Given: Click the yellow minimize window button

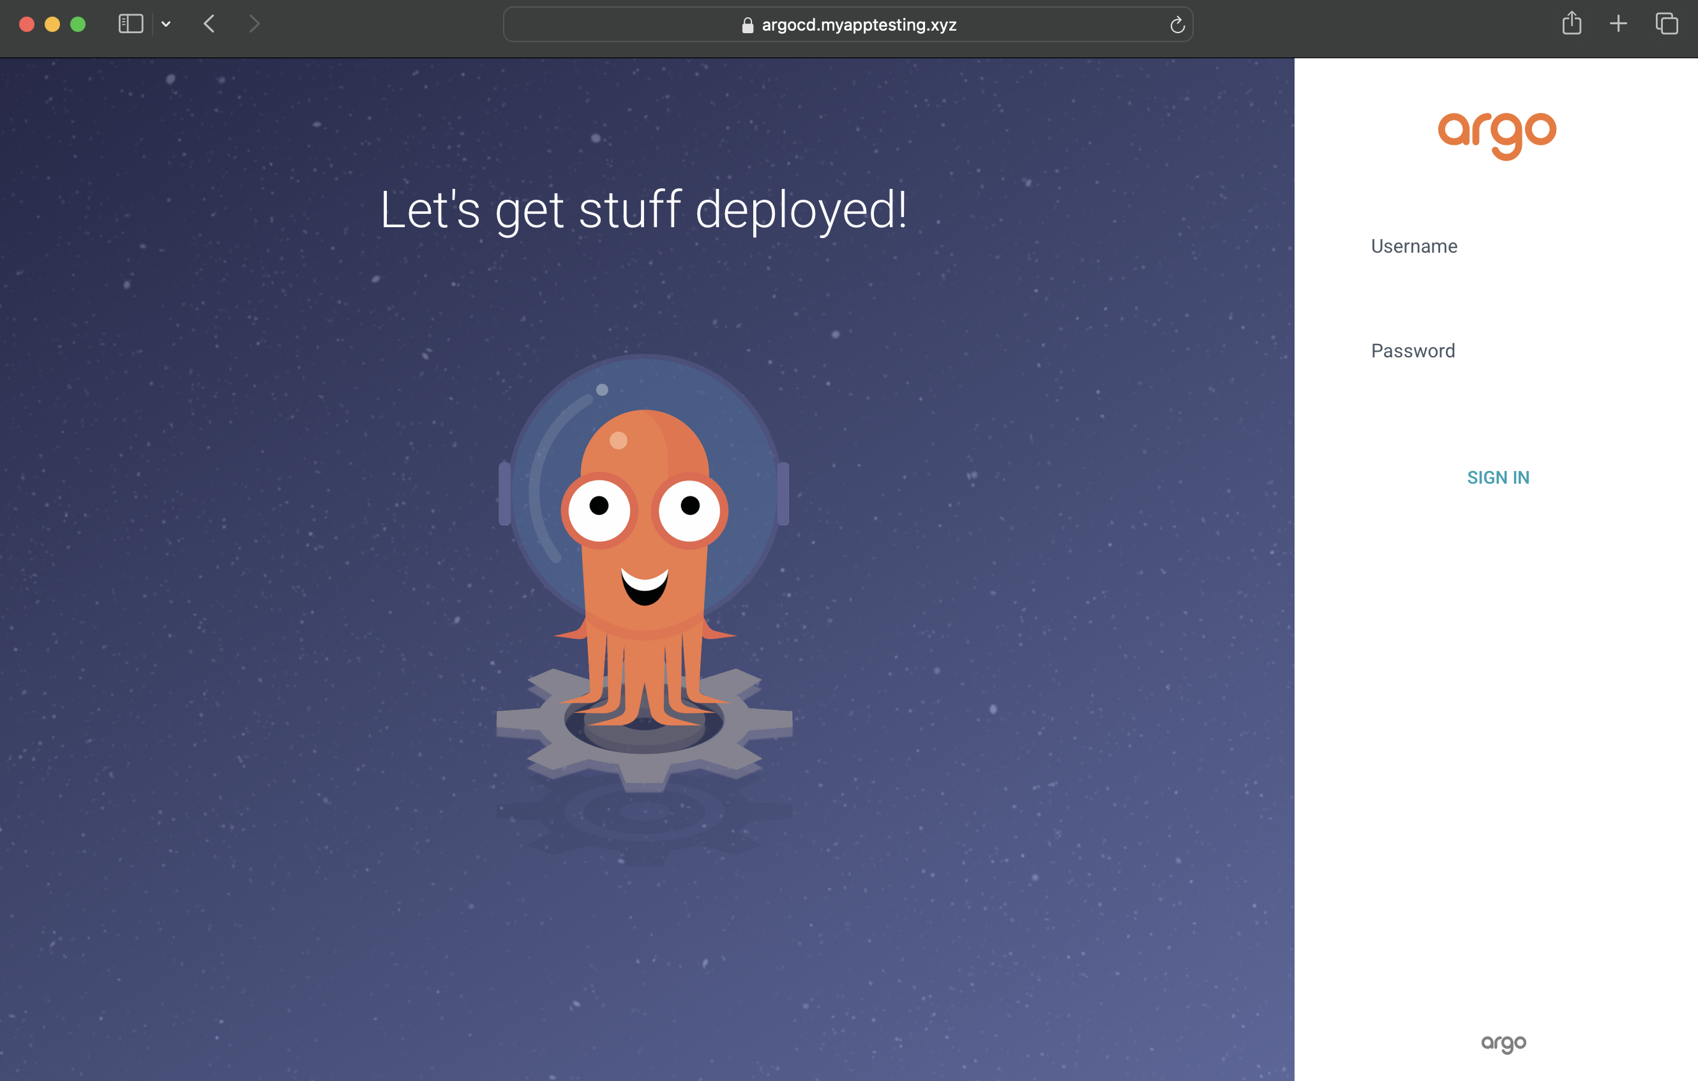Looking at the screenshot, I should point(52,24).
